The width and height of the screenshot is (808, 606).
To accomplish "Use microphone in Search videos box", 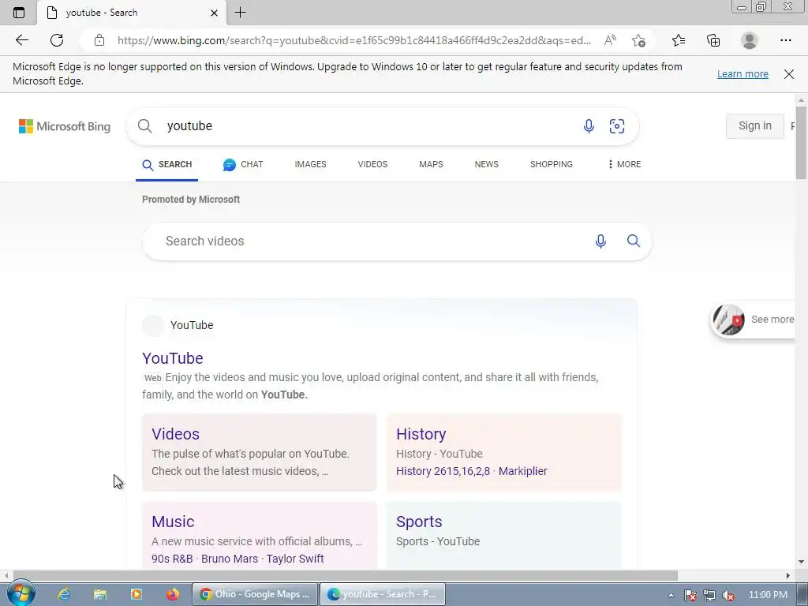I will 600,241.
